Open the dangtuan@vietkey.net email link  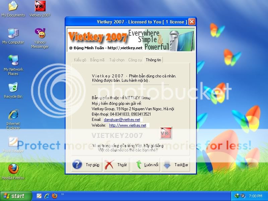[x=122, y=120]
